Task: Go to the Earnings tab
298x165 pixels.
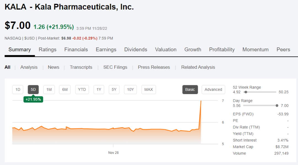Action: pos(106,50)
